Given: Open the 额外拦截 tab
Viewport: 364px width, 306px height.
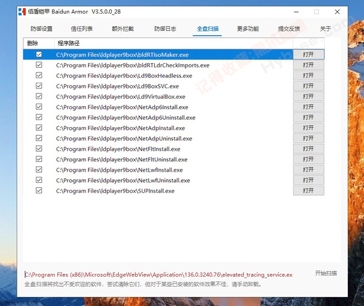Looking at the screenshot, I should point(123,29).
